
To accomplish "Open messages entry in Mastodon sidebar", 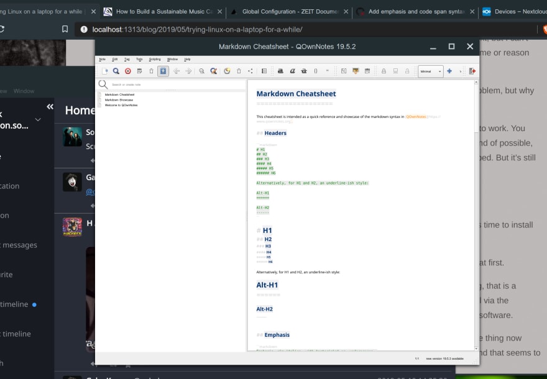I will coord(19,245).
